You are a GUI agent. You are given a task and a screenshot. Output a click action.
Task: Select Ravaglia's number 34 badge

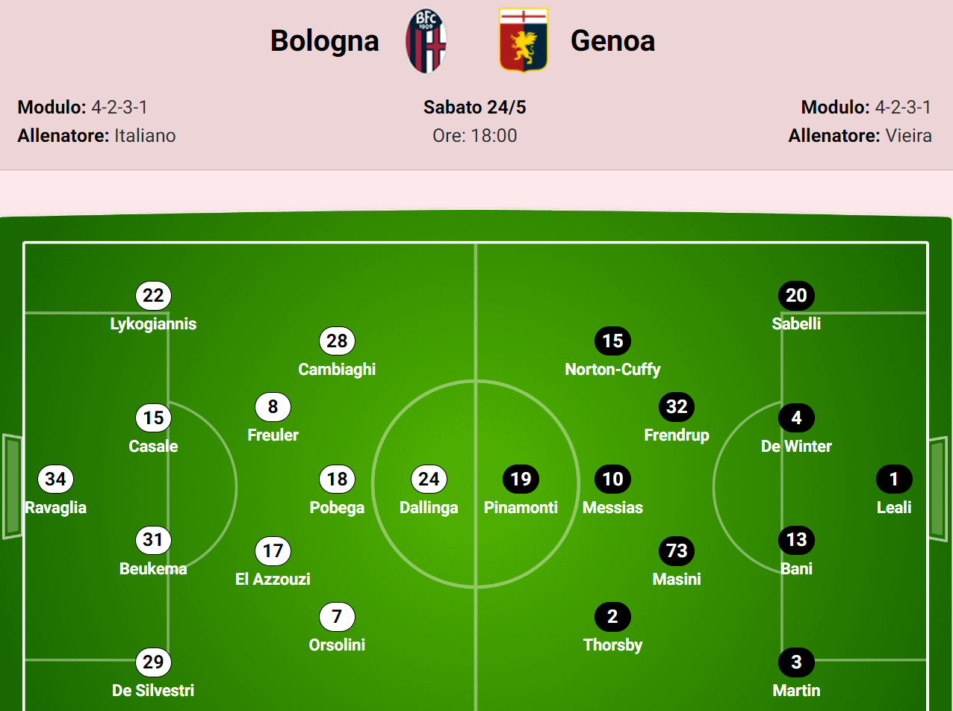[56, 479]
